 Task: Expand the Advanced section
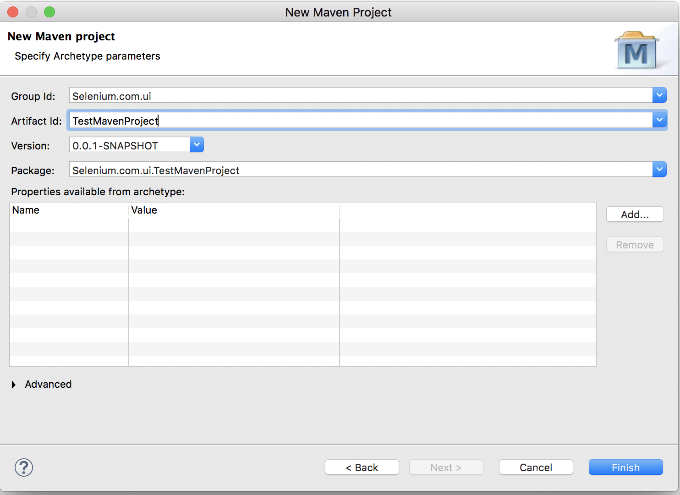click(x=14, y=385)
